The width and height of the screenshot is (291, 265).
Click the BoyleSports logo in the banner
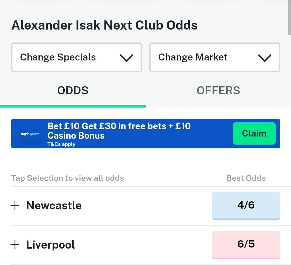(30, 134)
